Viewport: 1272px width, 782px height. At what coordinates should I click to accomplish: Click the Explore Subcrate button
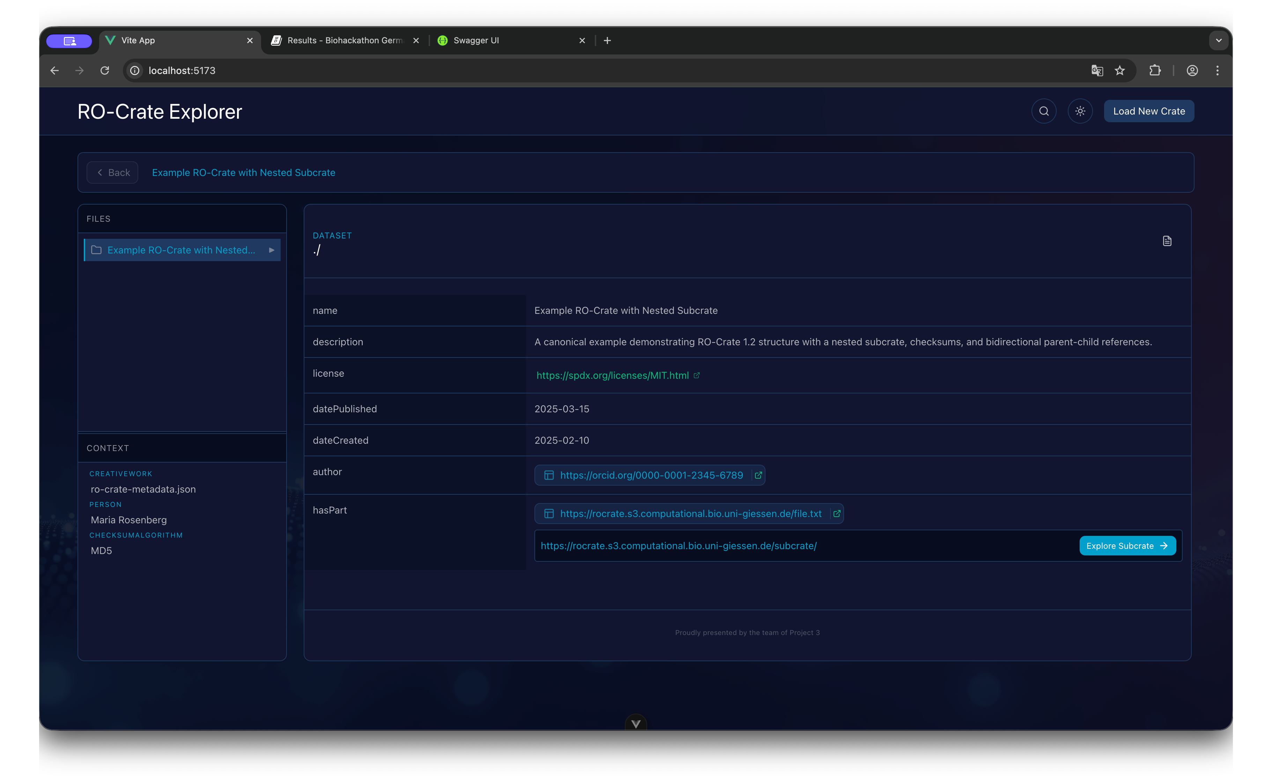pyautogui.click(x=1127, y=546)
